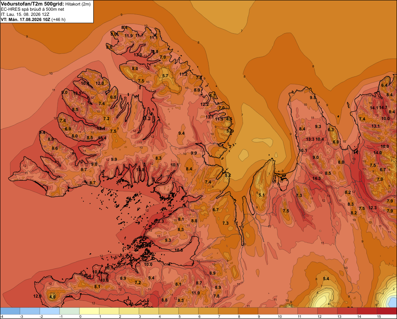
Task: Click the '4.5' temperature value on the map
Action: tap(229, 119)
